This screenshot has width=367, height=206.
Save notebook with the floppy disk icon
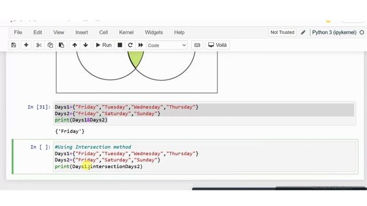[14, 45]
